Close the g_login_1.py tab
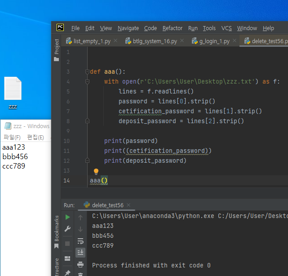This screenshot has height=276, width=288. click(235, 40)
